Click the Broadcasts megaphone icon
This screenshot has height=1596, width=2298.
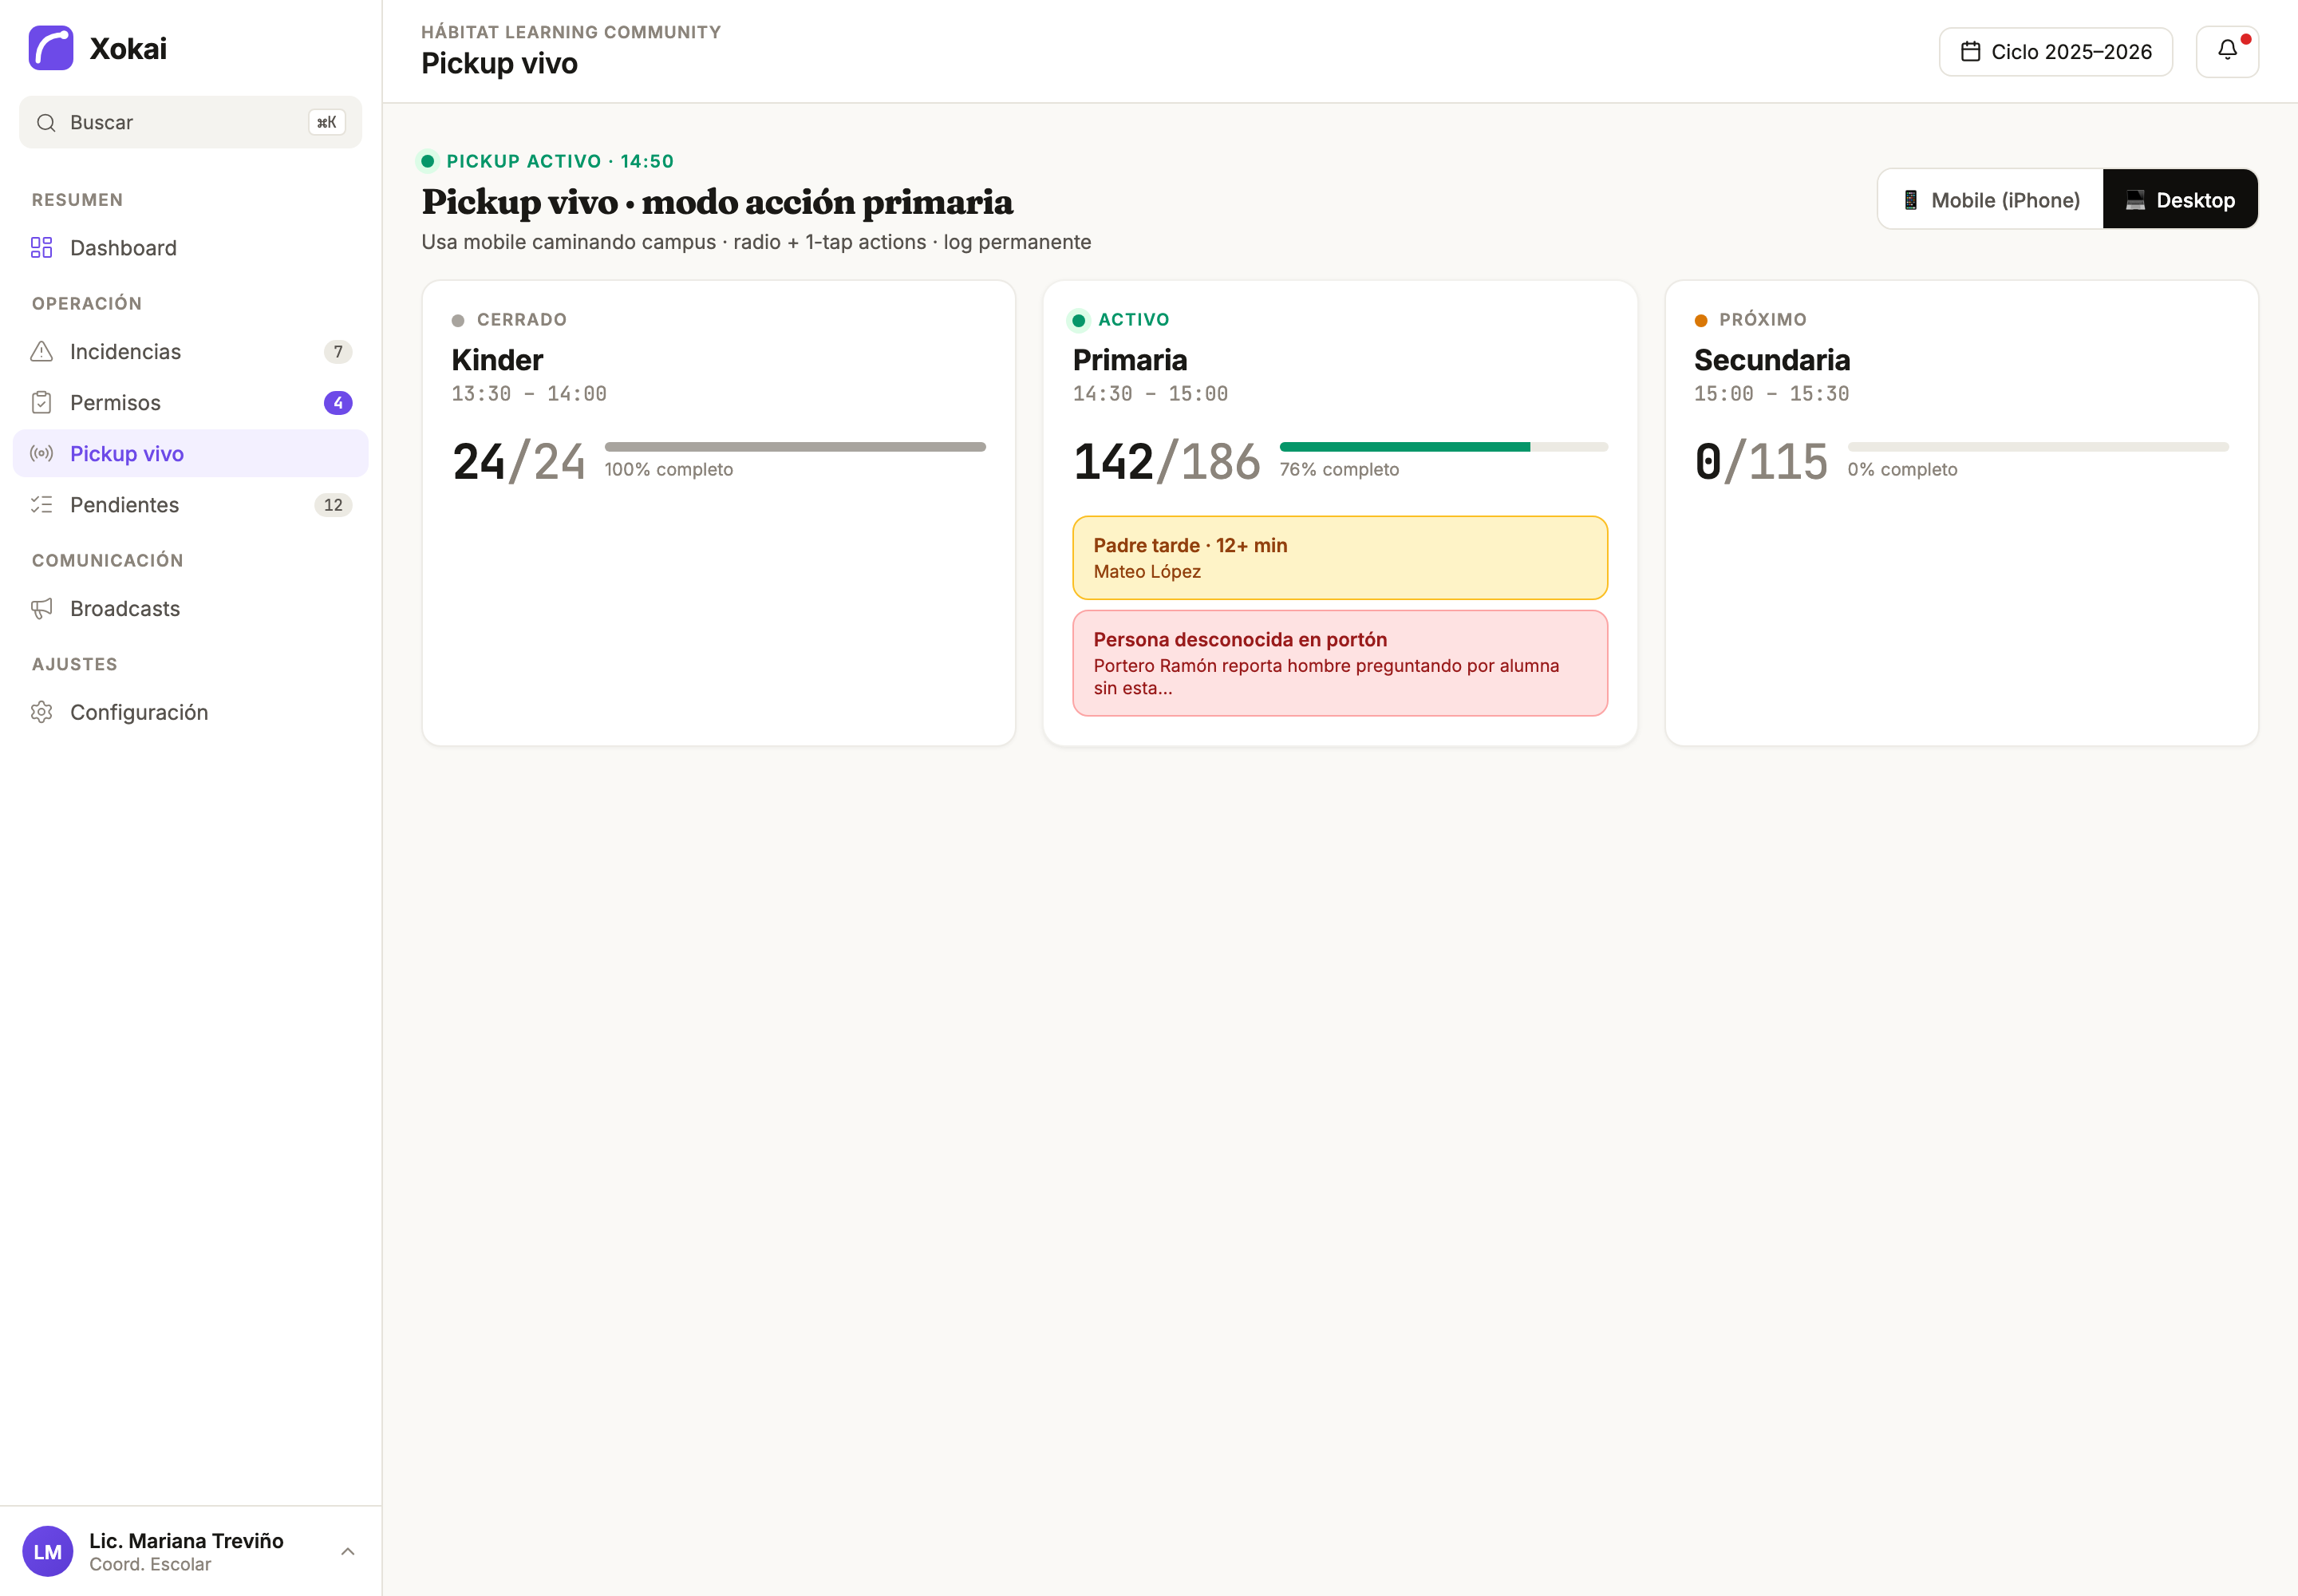41,608
